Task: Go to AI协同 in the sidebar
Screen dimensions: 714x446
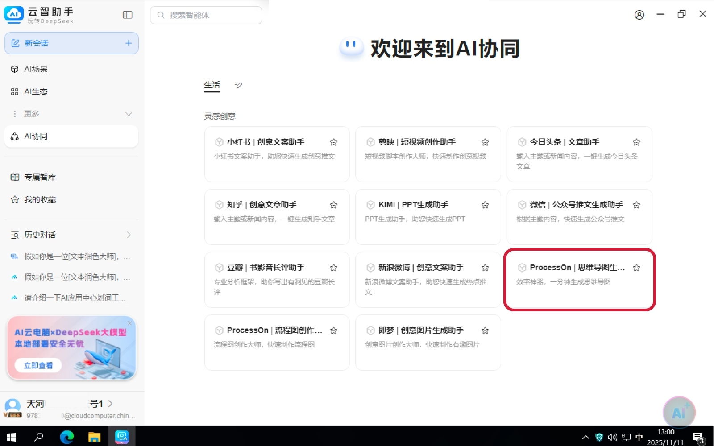Action: 71,136
